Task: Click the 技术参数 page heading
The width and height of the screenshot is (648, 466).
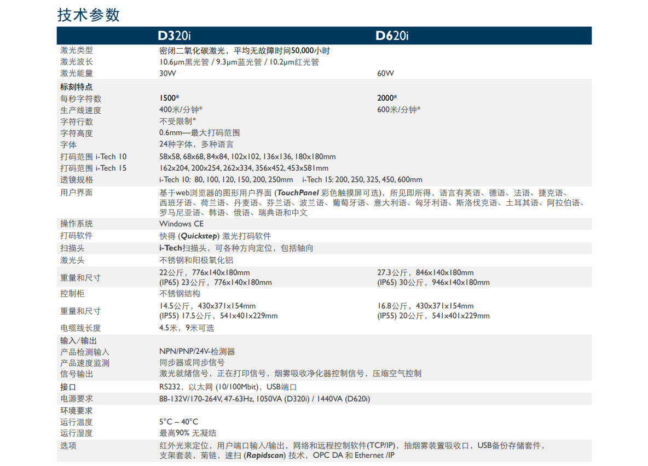Action: click(x=89, y=15)
